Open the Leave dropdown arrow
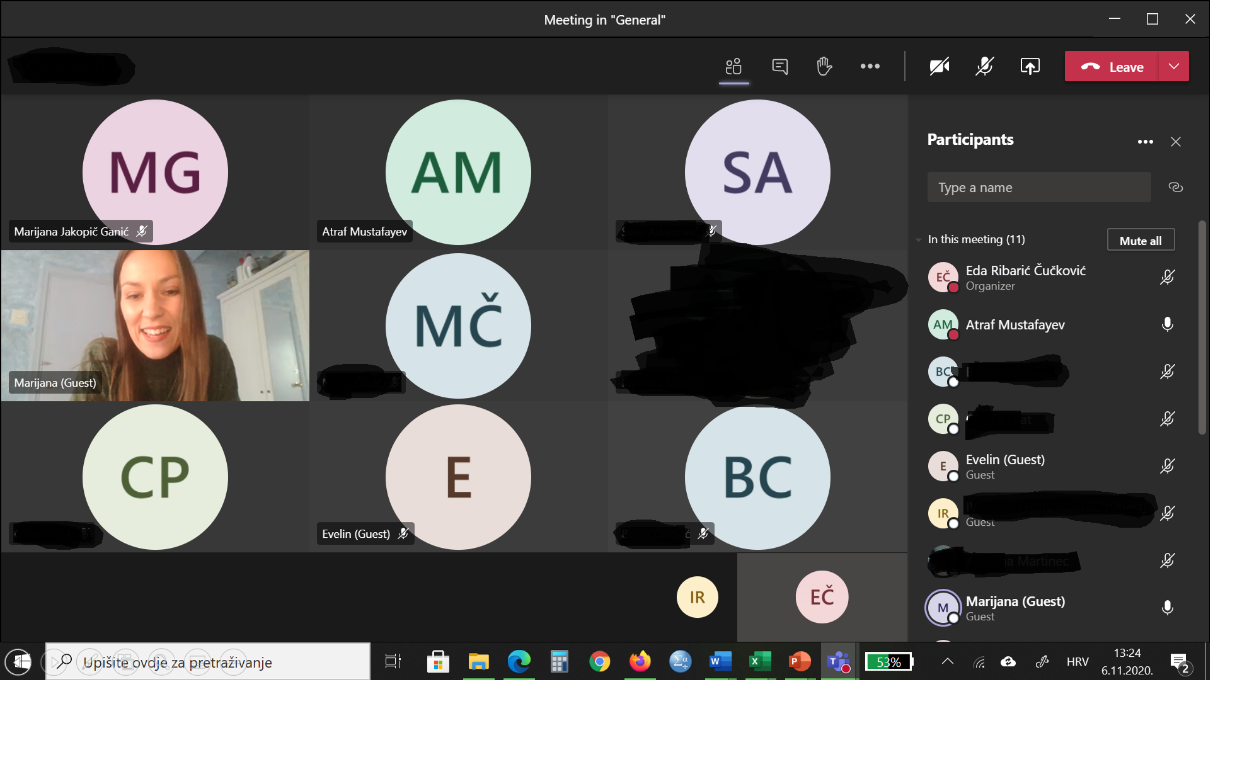This screenshot has width=1259, height=762. 1173,66
